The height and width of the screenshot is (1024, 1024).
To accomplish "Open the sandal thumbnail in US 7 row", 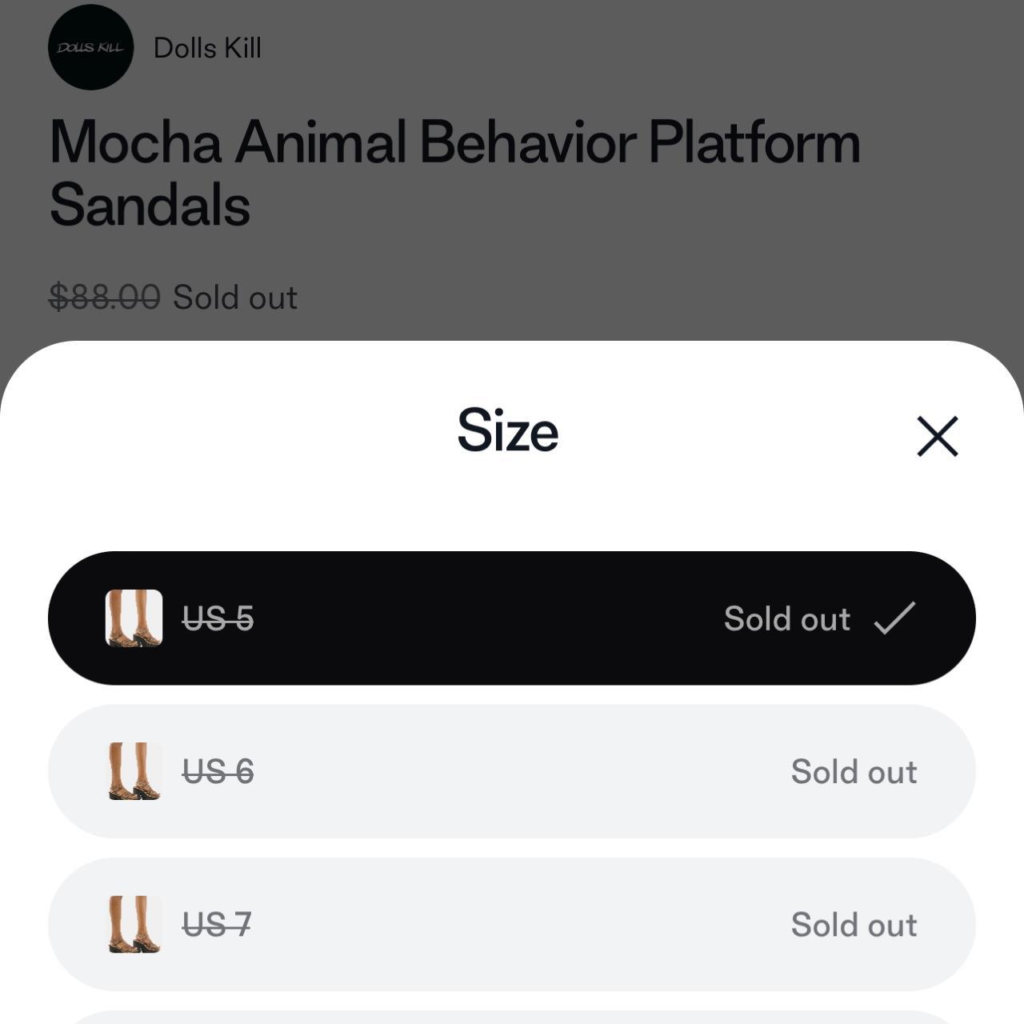I will tap(134, 924).
